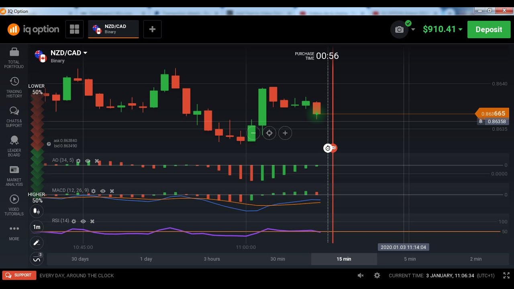Image resolution: width=514 pixels, height=289 pixels.
Task: Click the ask 0.863840 value
Action: [x=65, y=141]
